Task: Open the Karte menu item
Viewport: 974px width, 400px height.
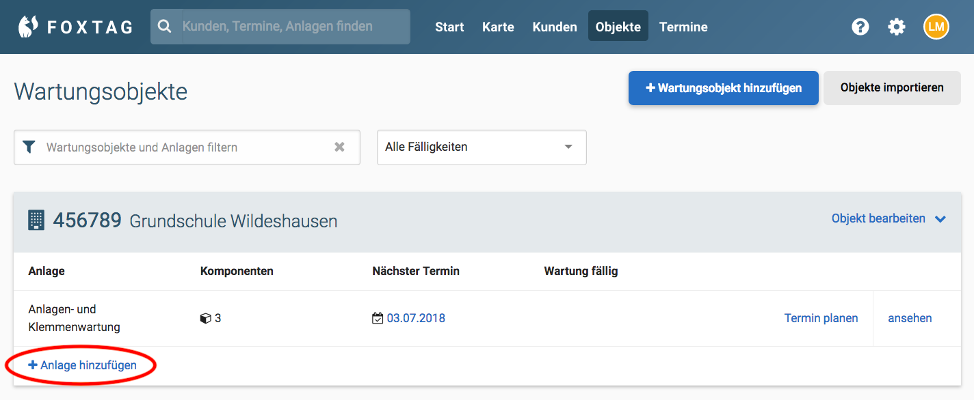Action: click(x=498, y=27)
